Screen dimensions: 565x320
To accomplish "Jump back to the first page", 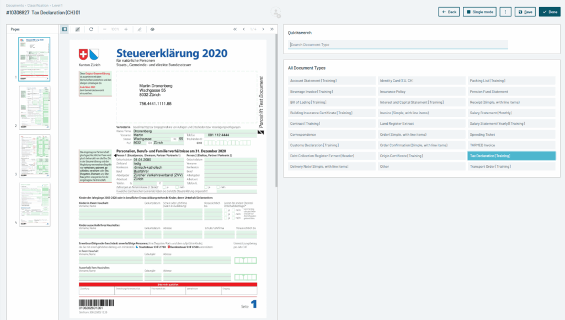I will click(235, 29).
